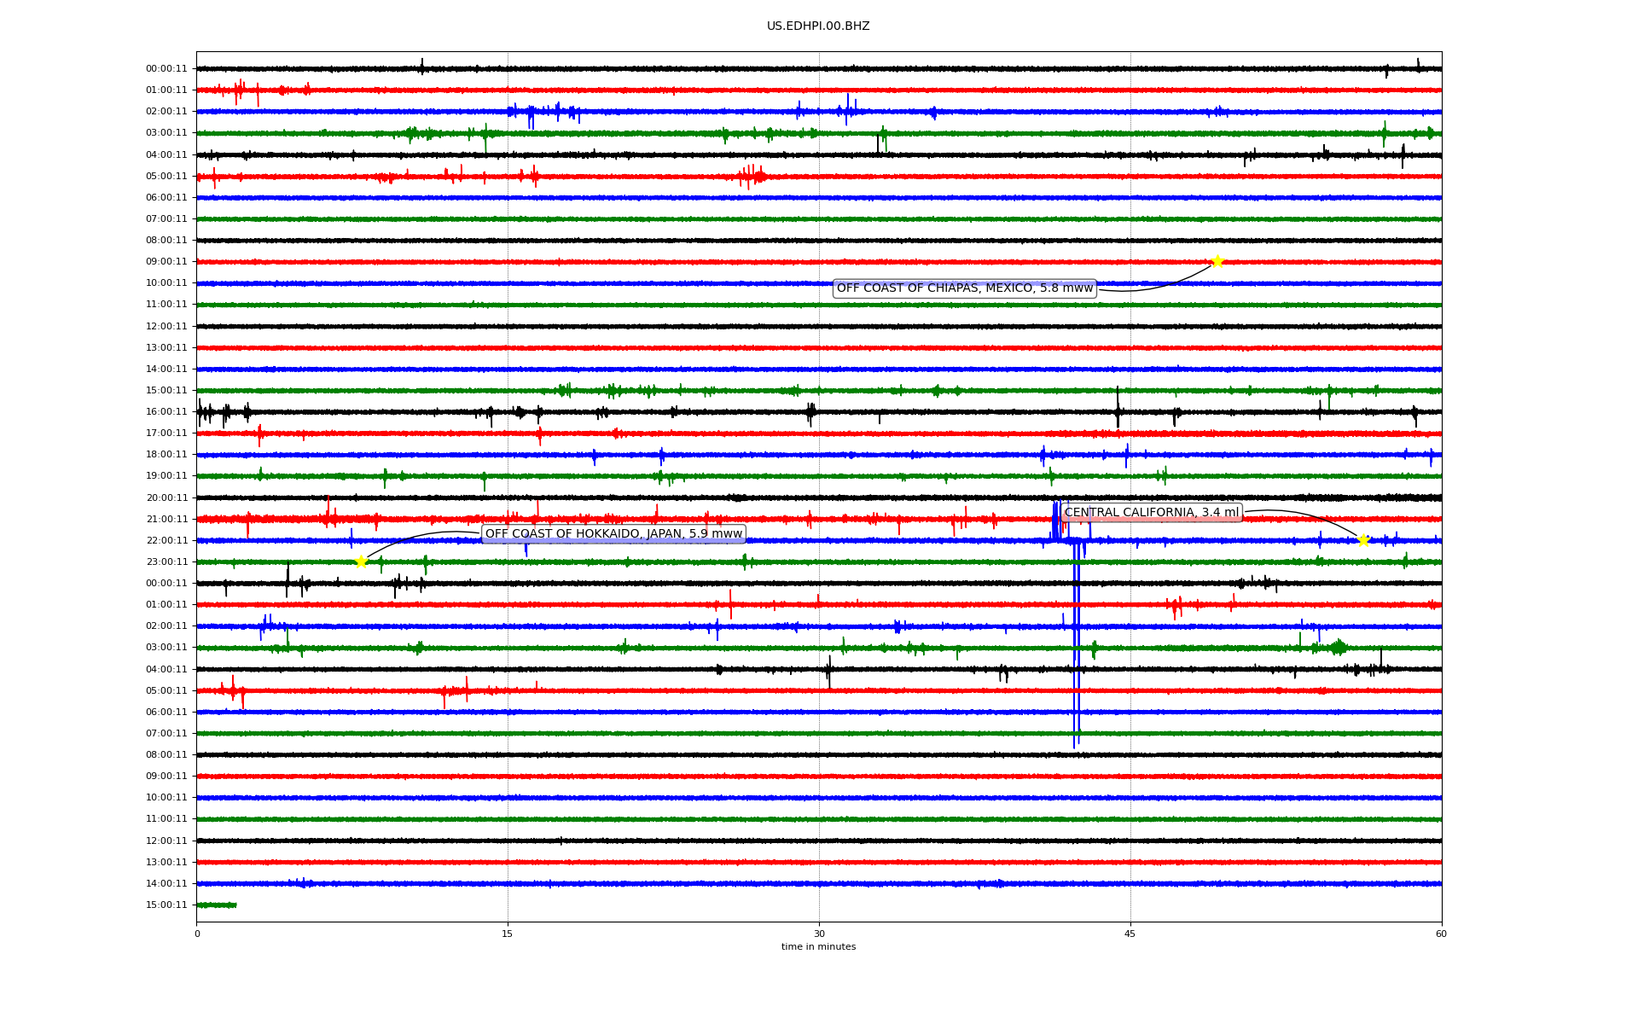1638x1024 pixels.
Task: Select the Central California 3.4 ml annotation label
Action: coord(1152,513)
